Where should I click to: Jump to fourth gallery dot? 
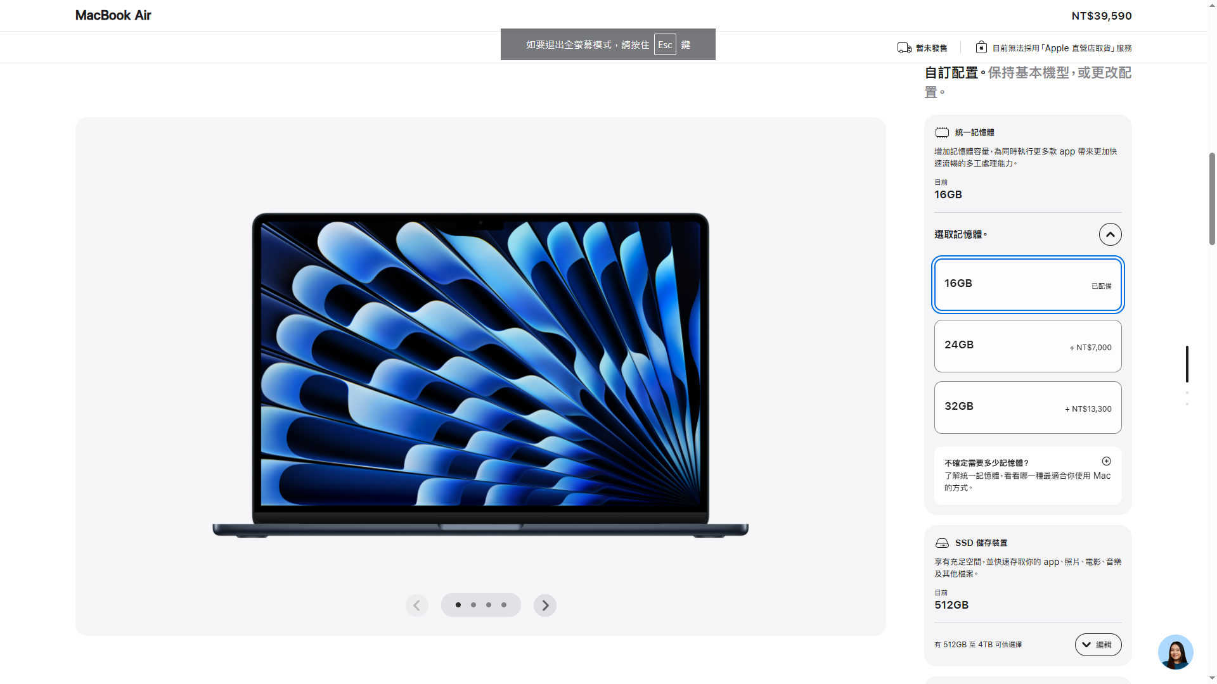[x=504, y=605]
